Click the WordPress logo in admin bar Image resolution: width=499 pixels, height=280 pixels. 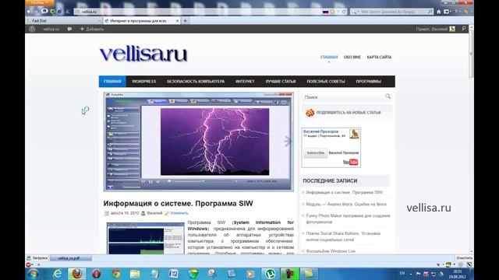tap(32, 29)
